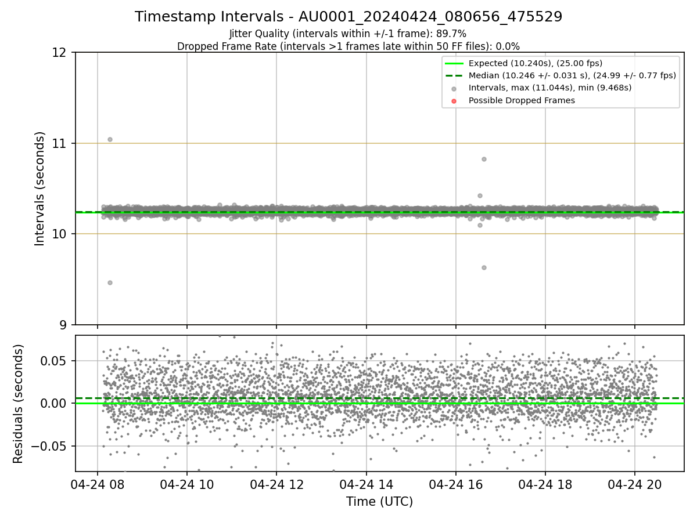This screenshot has height=522, width=697.
Task: Click the '04-24 20' x-axis tick label
Action: (634, 484)
